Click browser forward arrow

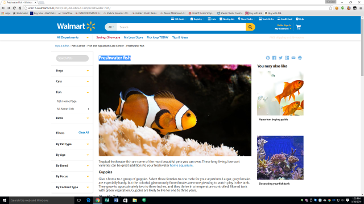coord(9,8)
